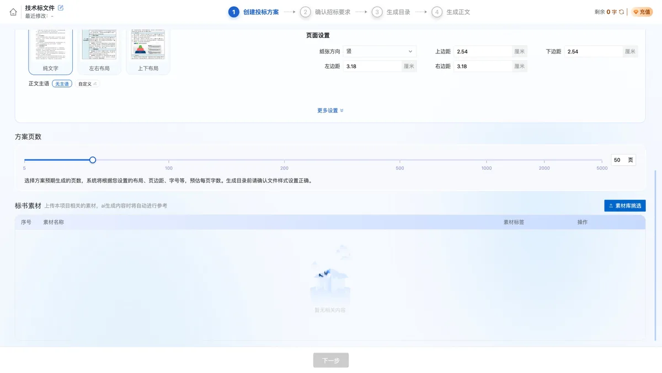Image resolution: width=662 pixels, height=373 pixels.
Task: Open 素材库挑选 material library button
Action: coord(625,206)
